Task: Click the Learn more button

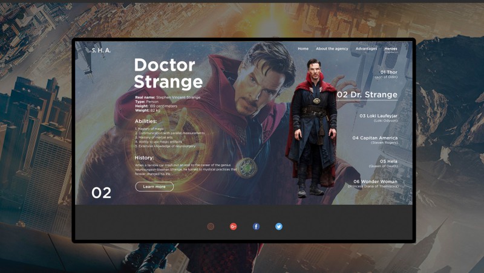Action: 154,187
